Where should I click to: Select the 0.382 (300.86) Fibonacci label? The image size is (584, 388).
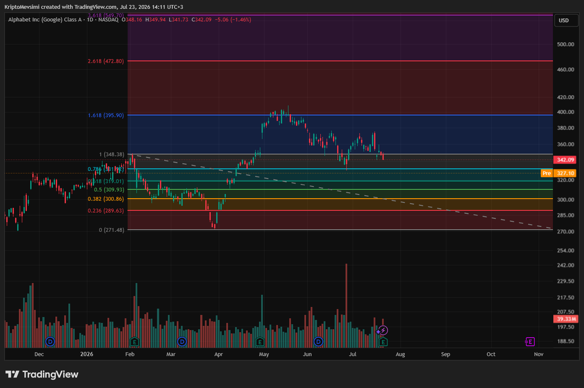coord(106,199)
